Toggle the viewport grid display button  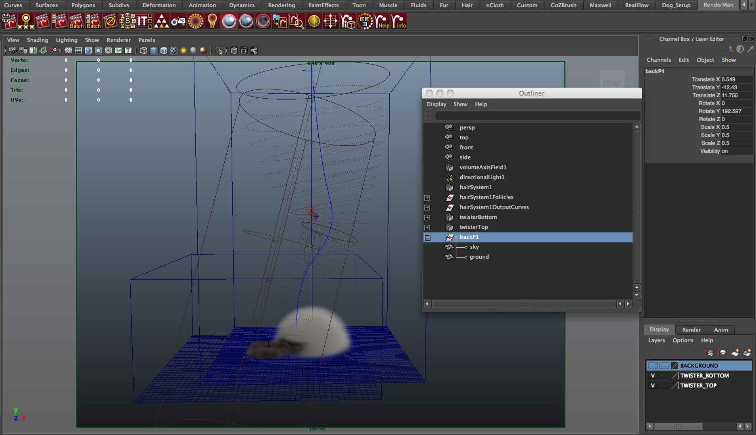(68, 50)
